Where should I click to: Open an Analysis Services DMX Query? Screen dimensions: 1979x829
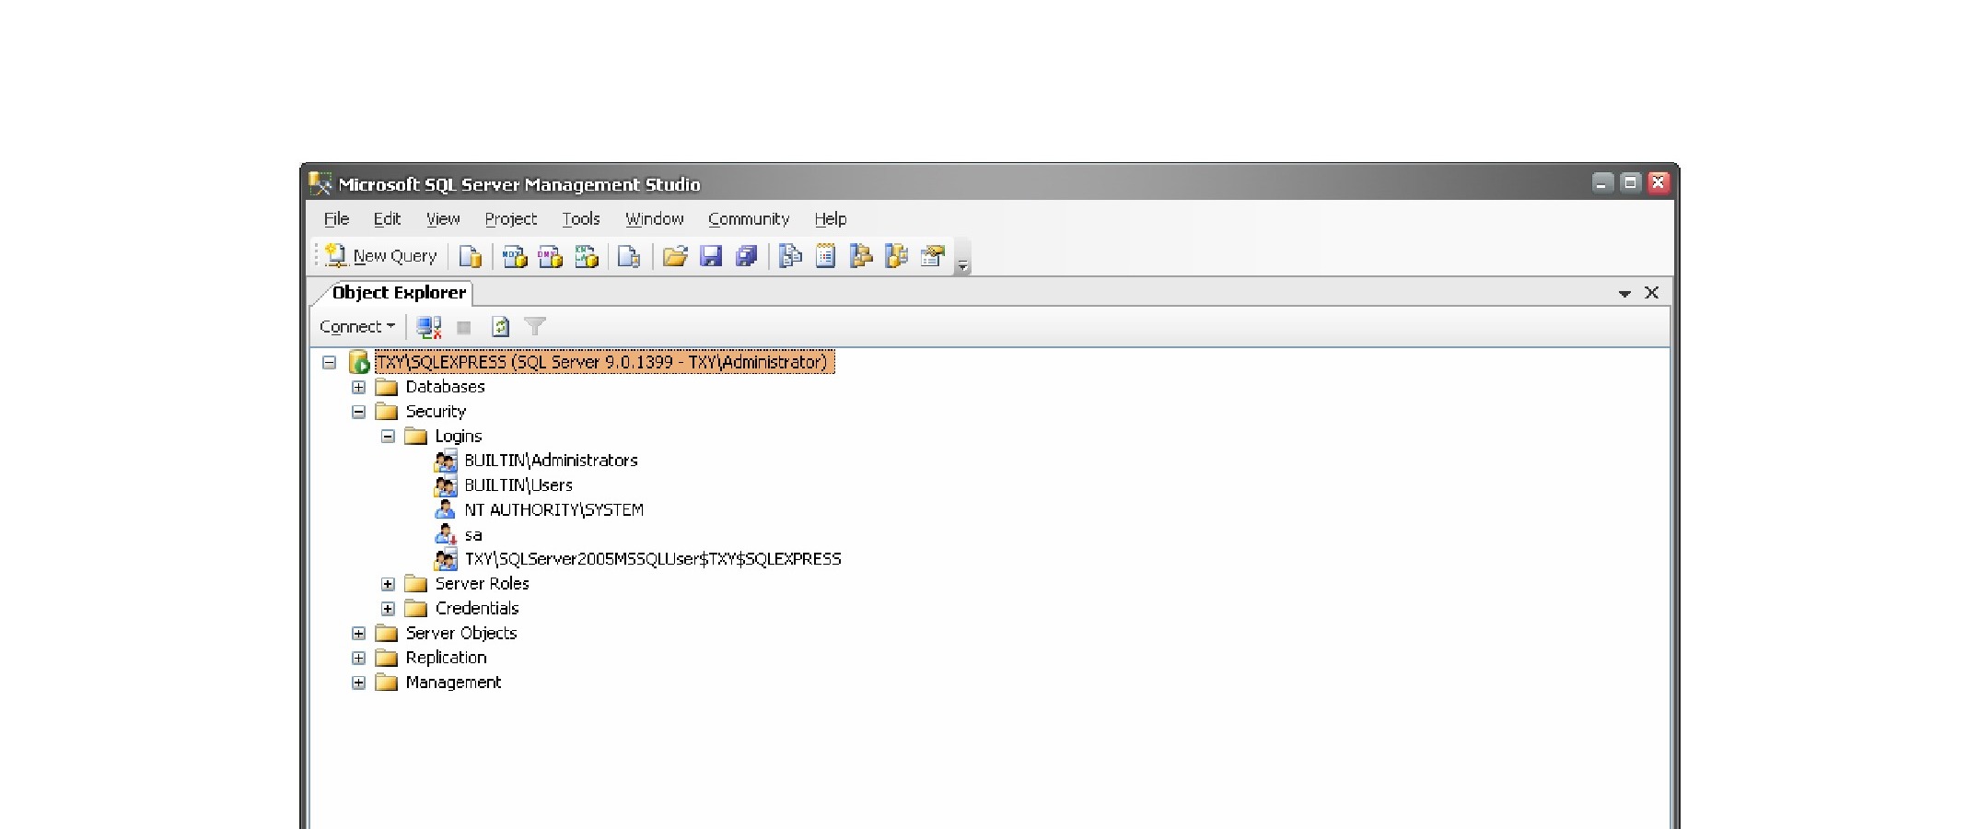coord(551,256)
